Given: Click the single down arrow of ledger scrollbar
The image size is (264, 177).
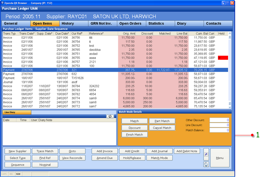Looking at the screenshot, I should click(230, 107).
